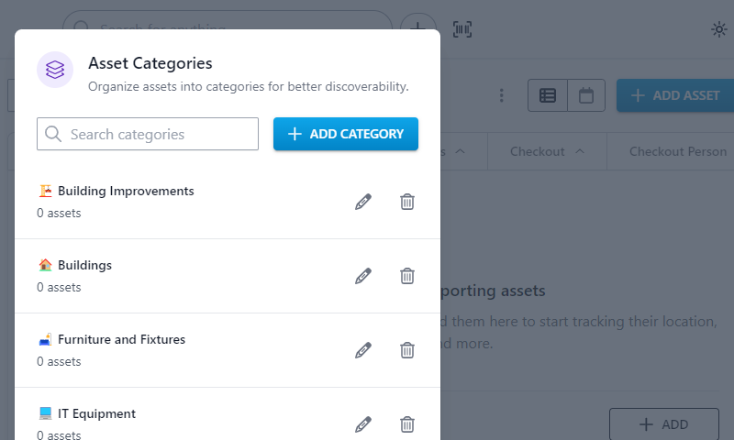Sort by the Checkout column
This screenshot has width=734, height=440.
click(547, 151)
